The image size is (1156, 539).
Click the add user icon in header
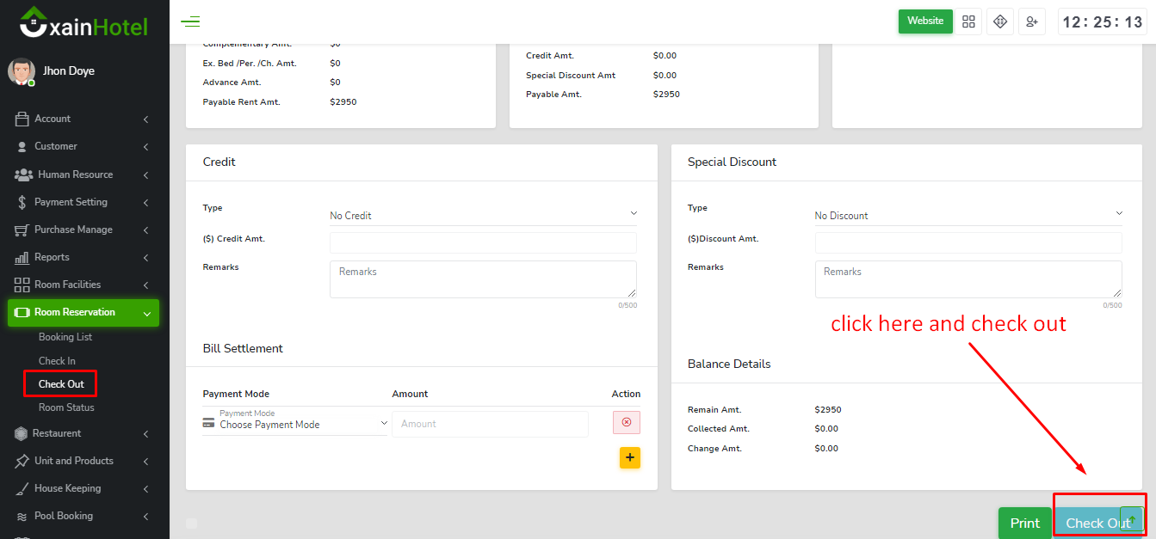[x=1031, y=21]
